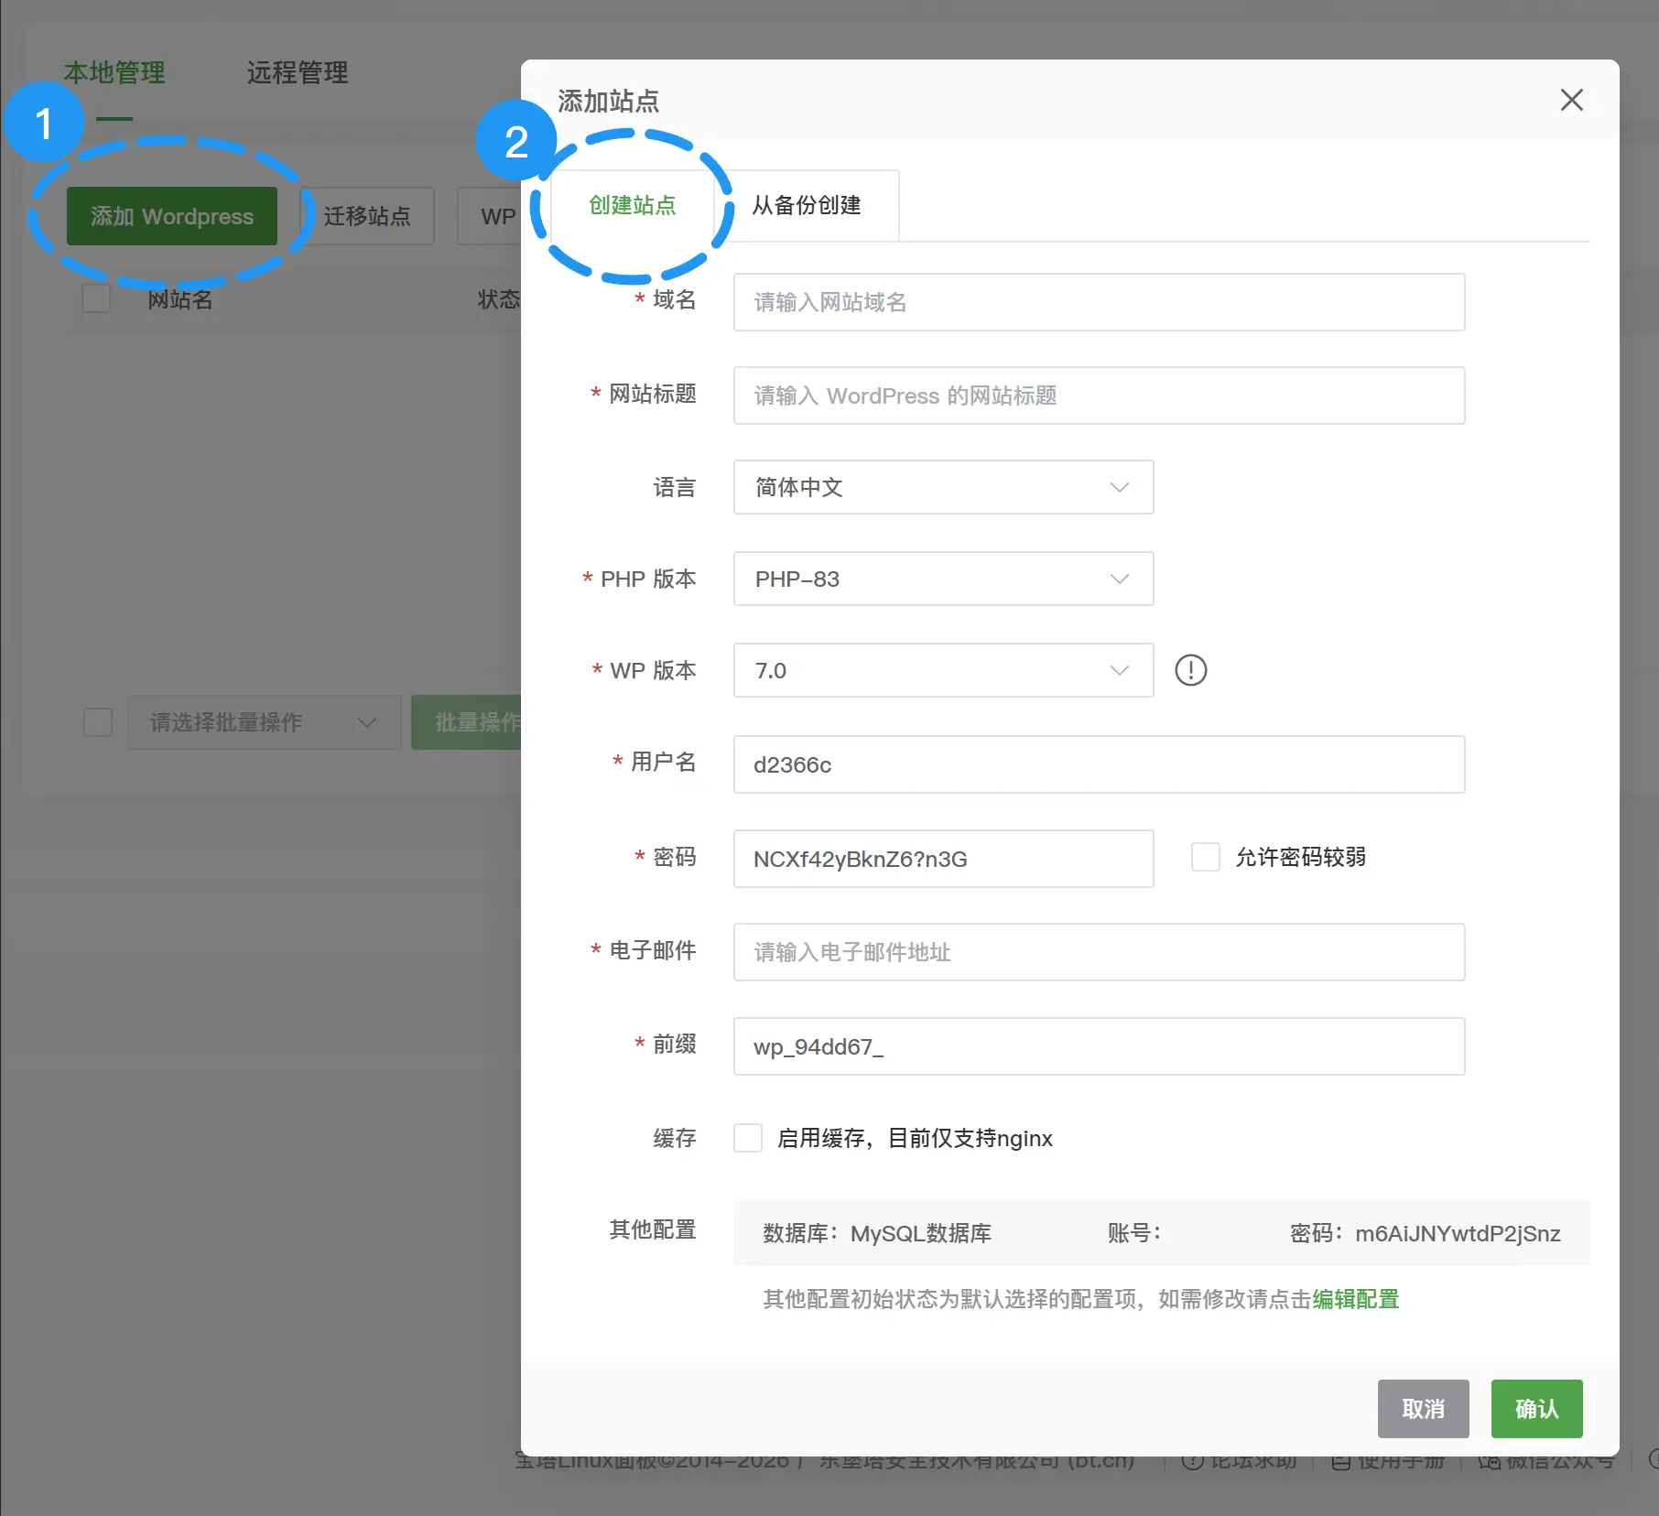Click the 取消 button
This screenshot has height=1516, width=1659.
(1423, 1409)
